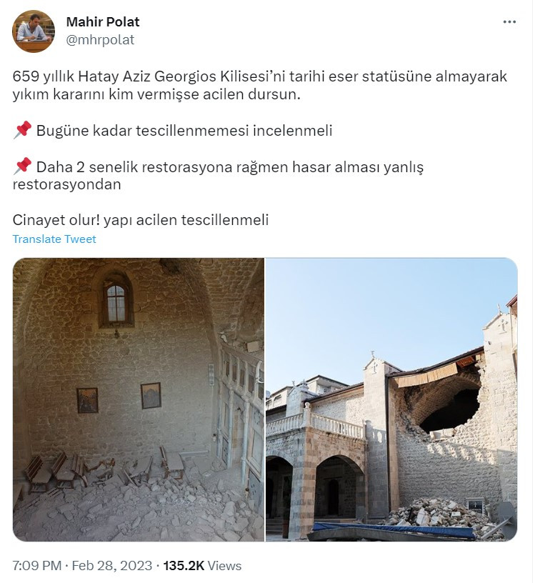Click the wooden benches in the interior photo
550x583 pixels.
(x=106, y=469)
